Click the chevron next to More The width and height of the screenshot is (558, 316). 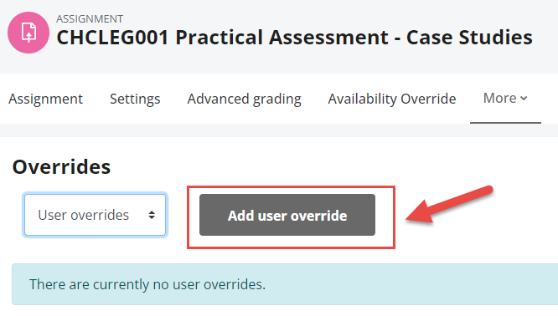(x=524, y=99)
